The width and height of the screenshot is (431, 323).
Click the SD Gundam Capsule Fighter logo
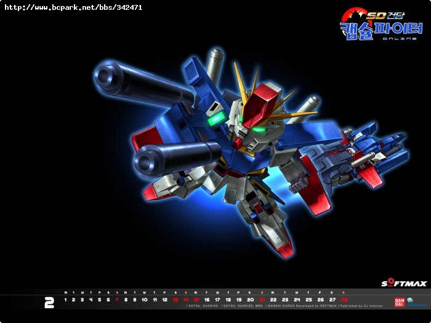pyautogui.click(x=382, y=24)
